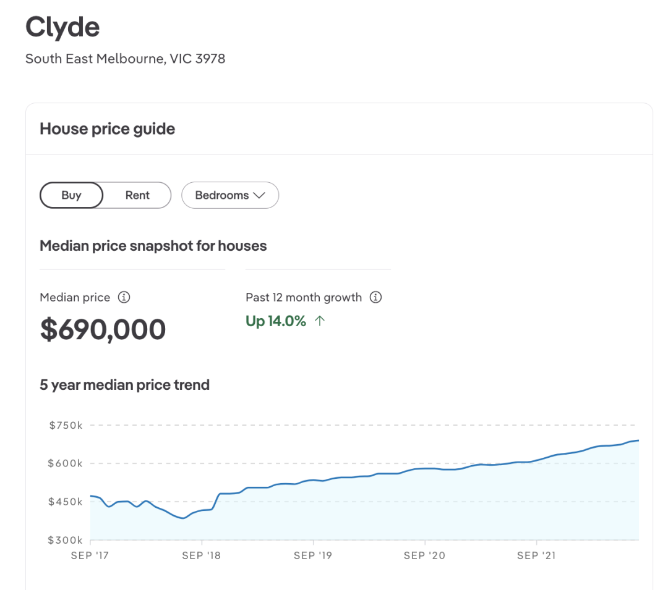Click the Clyde suburb heading
The width and height of the screenshot is (668, 590).
(62, 28)
